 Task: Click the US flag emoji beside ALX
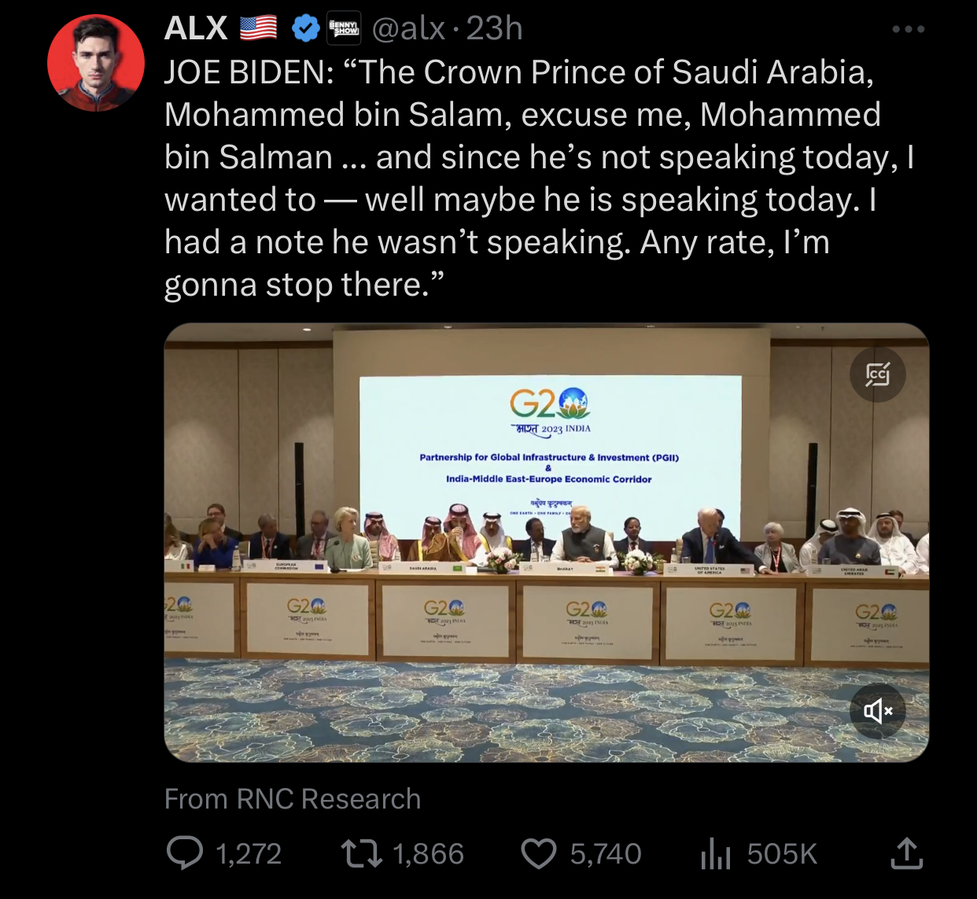click(x=258, y=28)
